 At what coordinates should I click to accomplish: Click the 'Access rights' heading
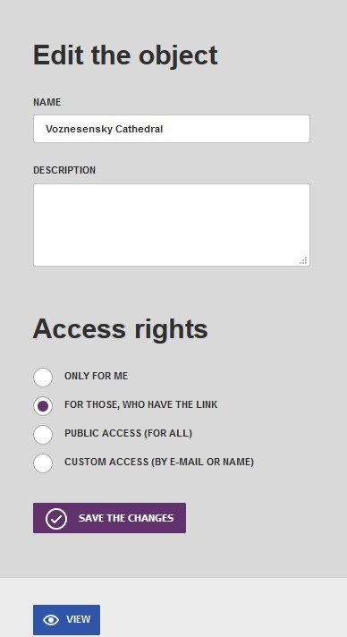120,329
